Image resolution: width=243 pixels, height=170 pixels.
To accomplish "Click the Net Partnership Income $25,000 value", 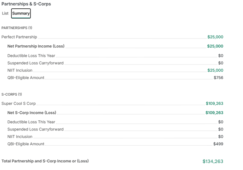I will click(215, 46).
